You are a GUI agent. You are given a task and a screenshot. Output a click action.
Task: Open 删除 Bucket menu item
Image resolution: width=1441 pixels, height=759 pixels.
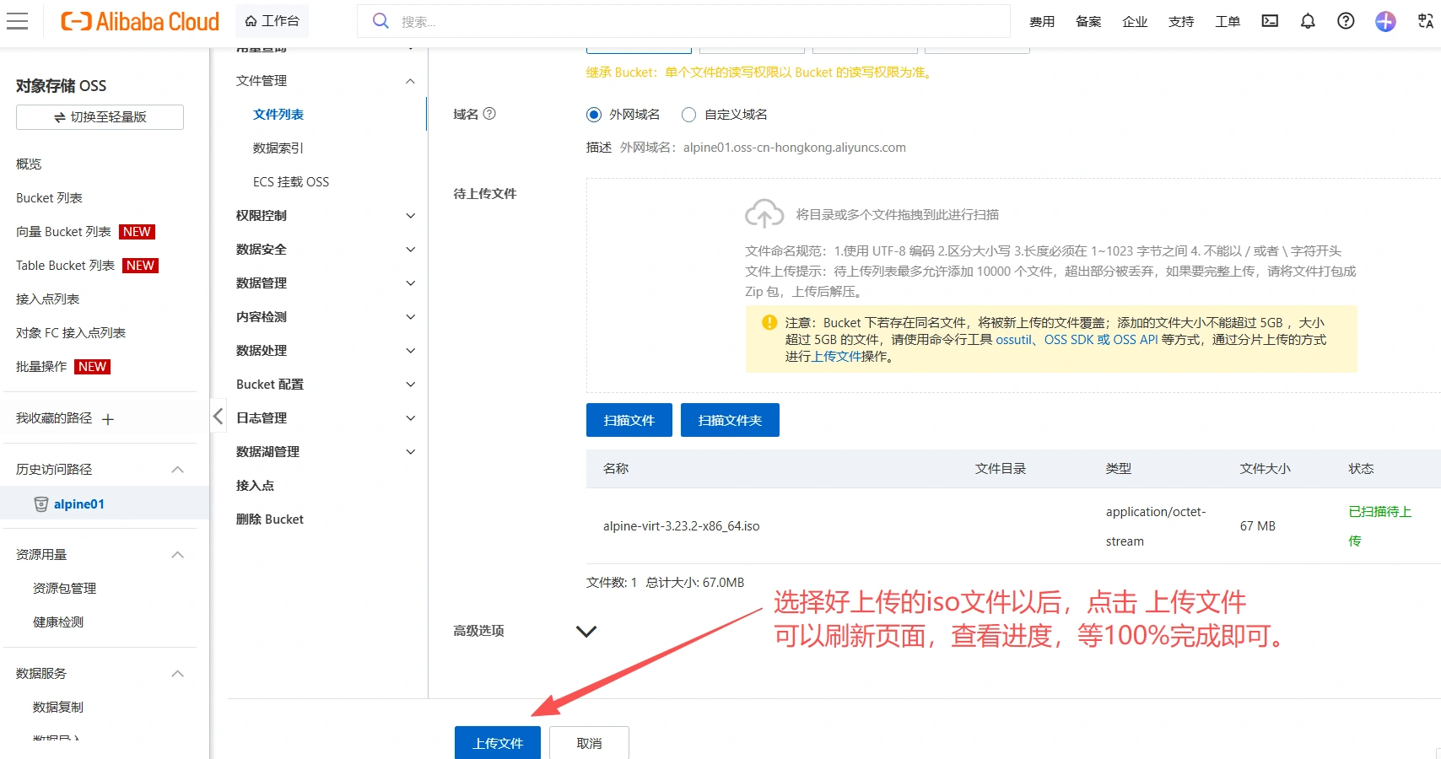coord(270,519)
